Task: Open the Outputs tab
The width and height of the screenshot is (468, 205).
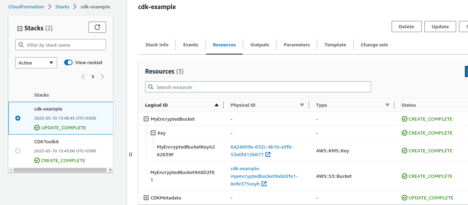Action: (x=260, y=45)
